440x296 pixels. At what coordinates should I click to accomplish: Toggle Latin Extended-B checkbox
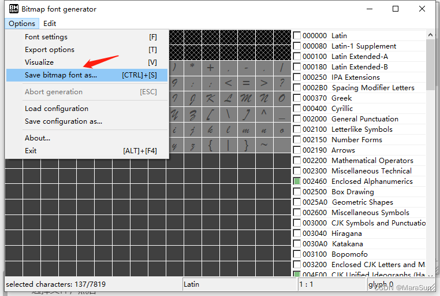pos(297,66)
